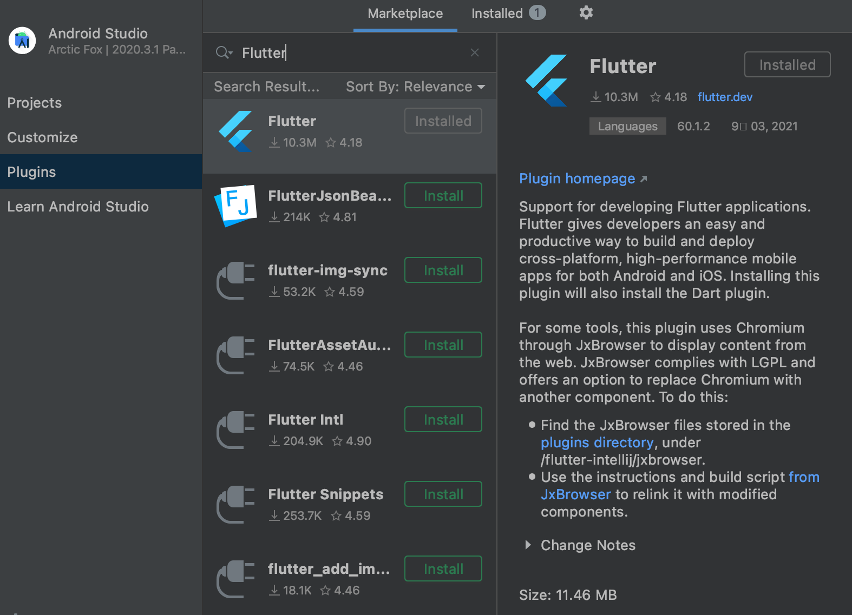Install the Flutter Intl plugin
The width and height of the screenshot is (852, 615).
click(x=443, y=419)
